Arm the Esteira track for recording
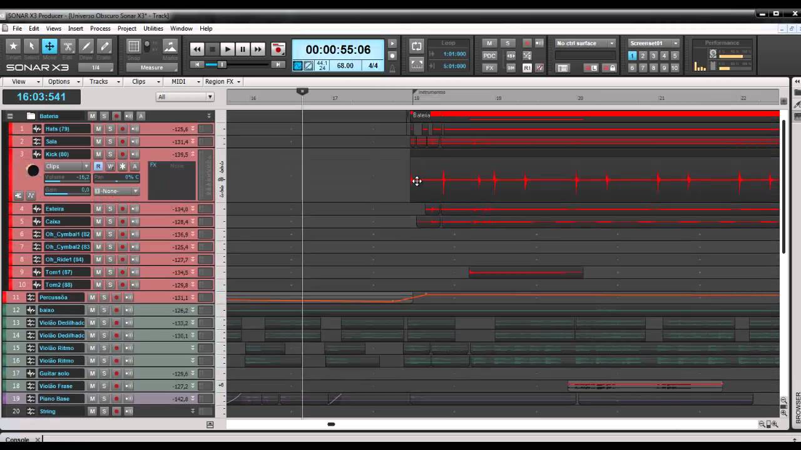Screen dimensions: 801x450 coord(123,209)
